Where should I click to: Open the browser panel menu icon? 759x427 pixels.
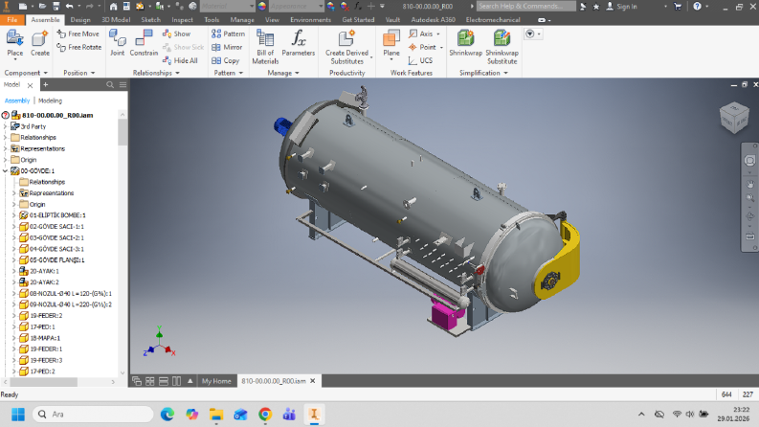[123, 84]
